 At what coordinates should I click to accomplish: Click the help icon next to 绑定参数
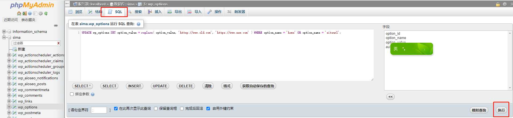pyautogui.click(x=93, y=94)
